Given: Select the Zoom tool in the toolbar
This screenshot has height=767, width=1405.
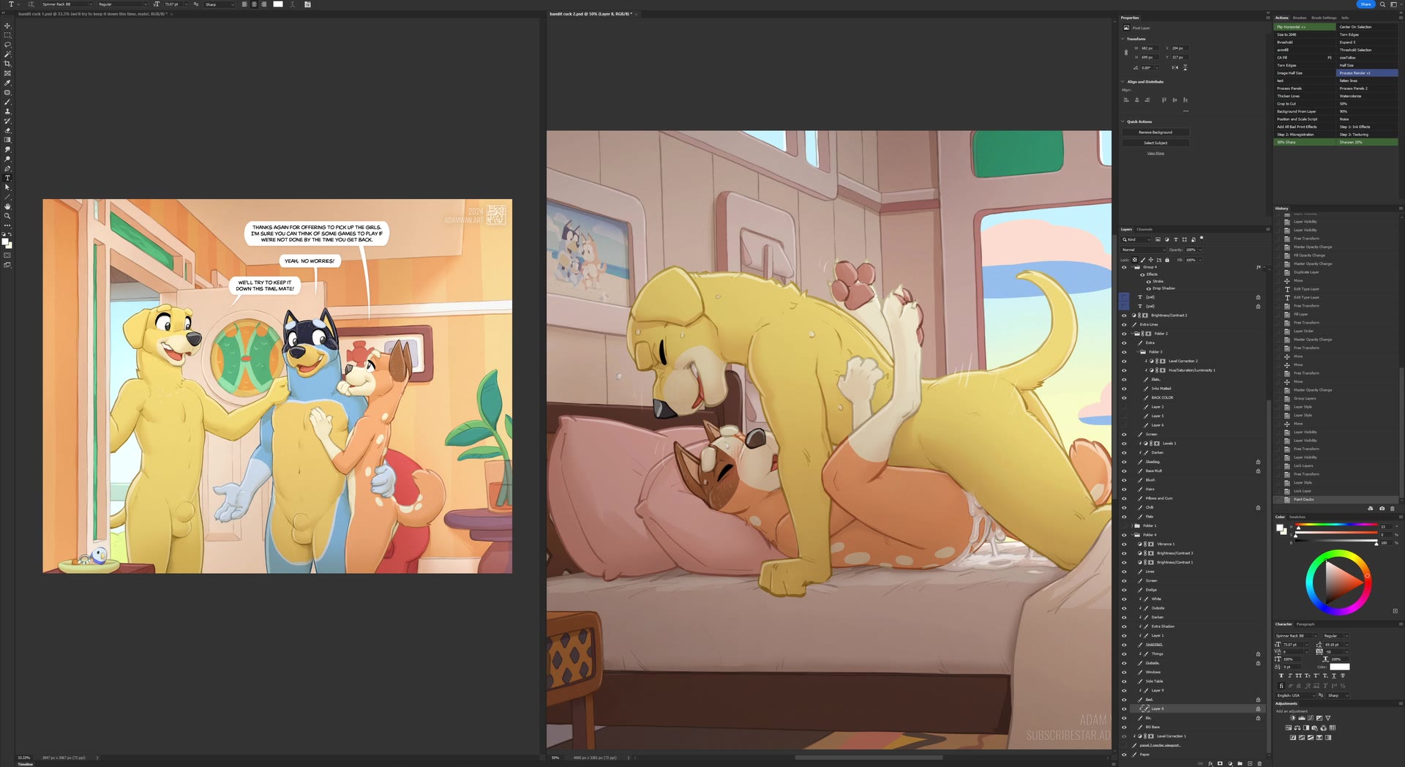Looking at the screenshot, I should [x=7, y=216].
